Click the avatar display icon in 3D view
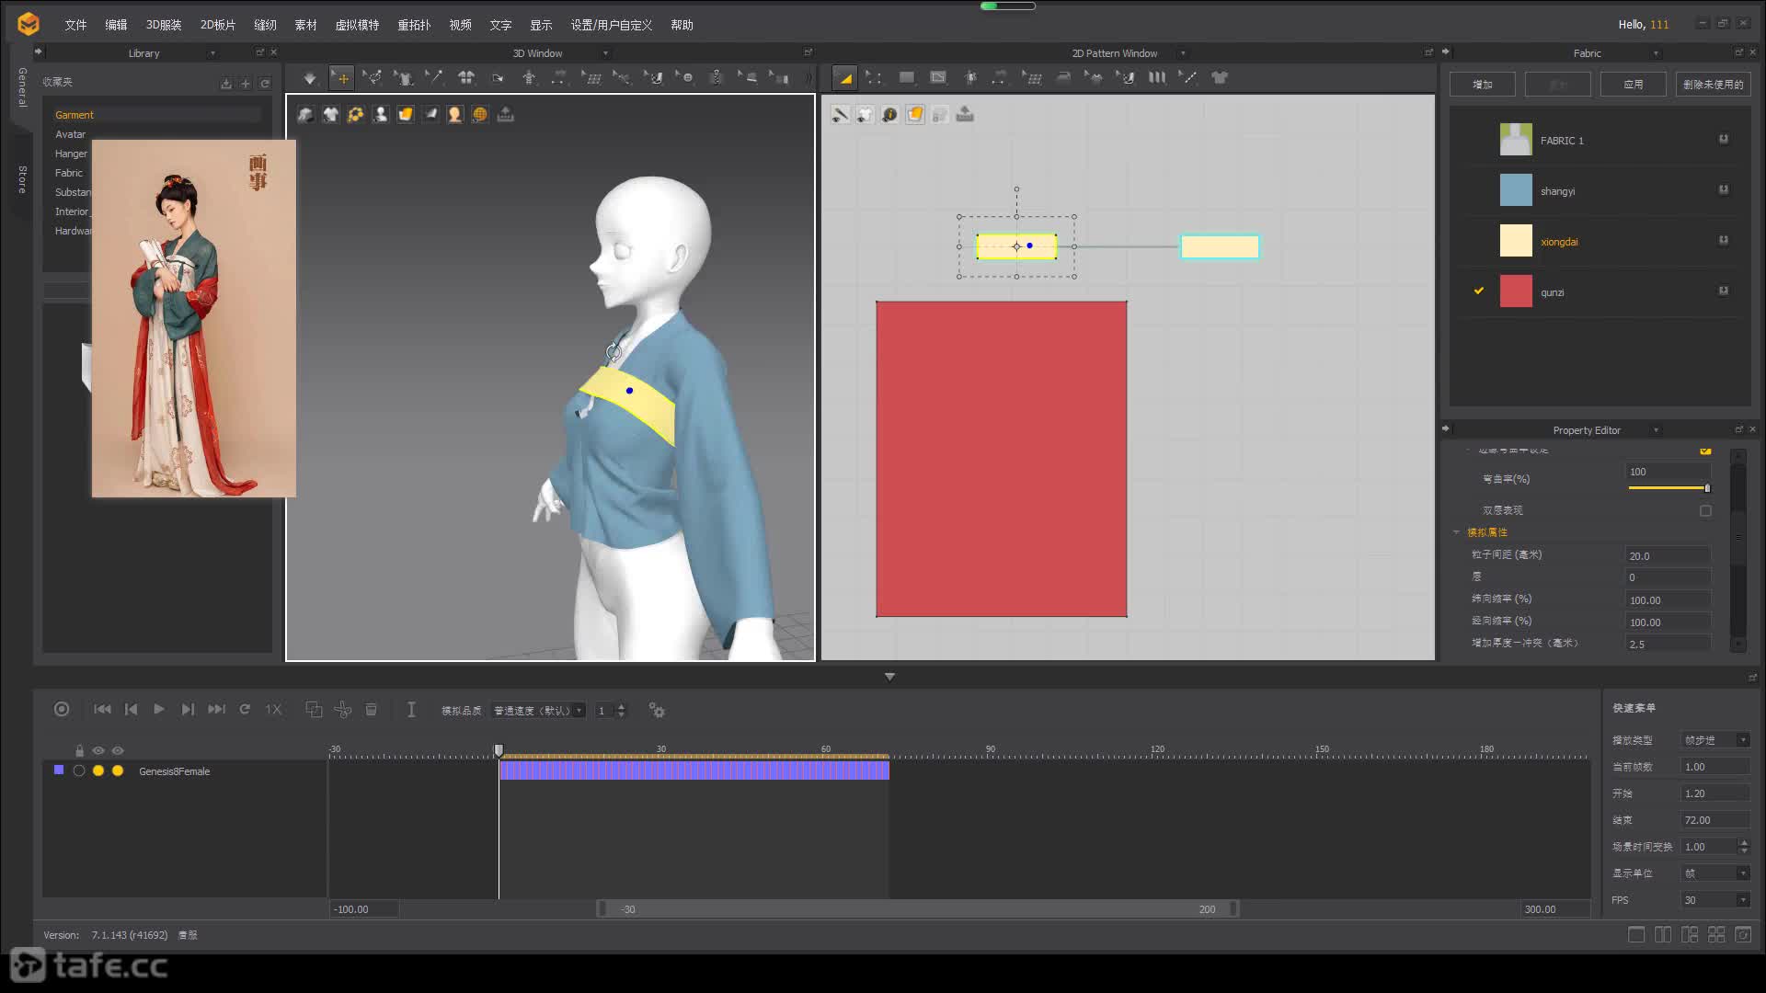1766x993 pixels. coord(380,114)
